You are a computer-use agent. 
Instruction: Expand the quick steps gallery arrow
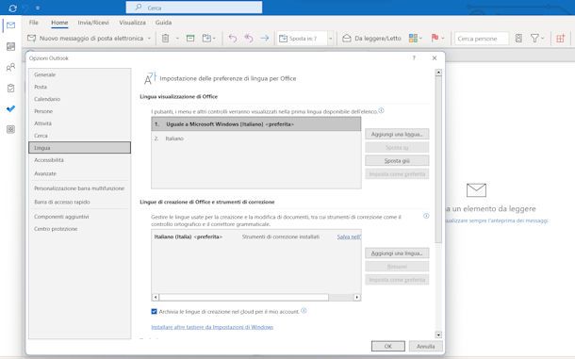point(331,38)
